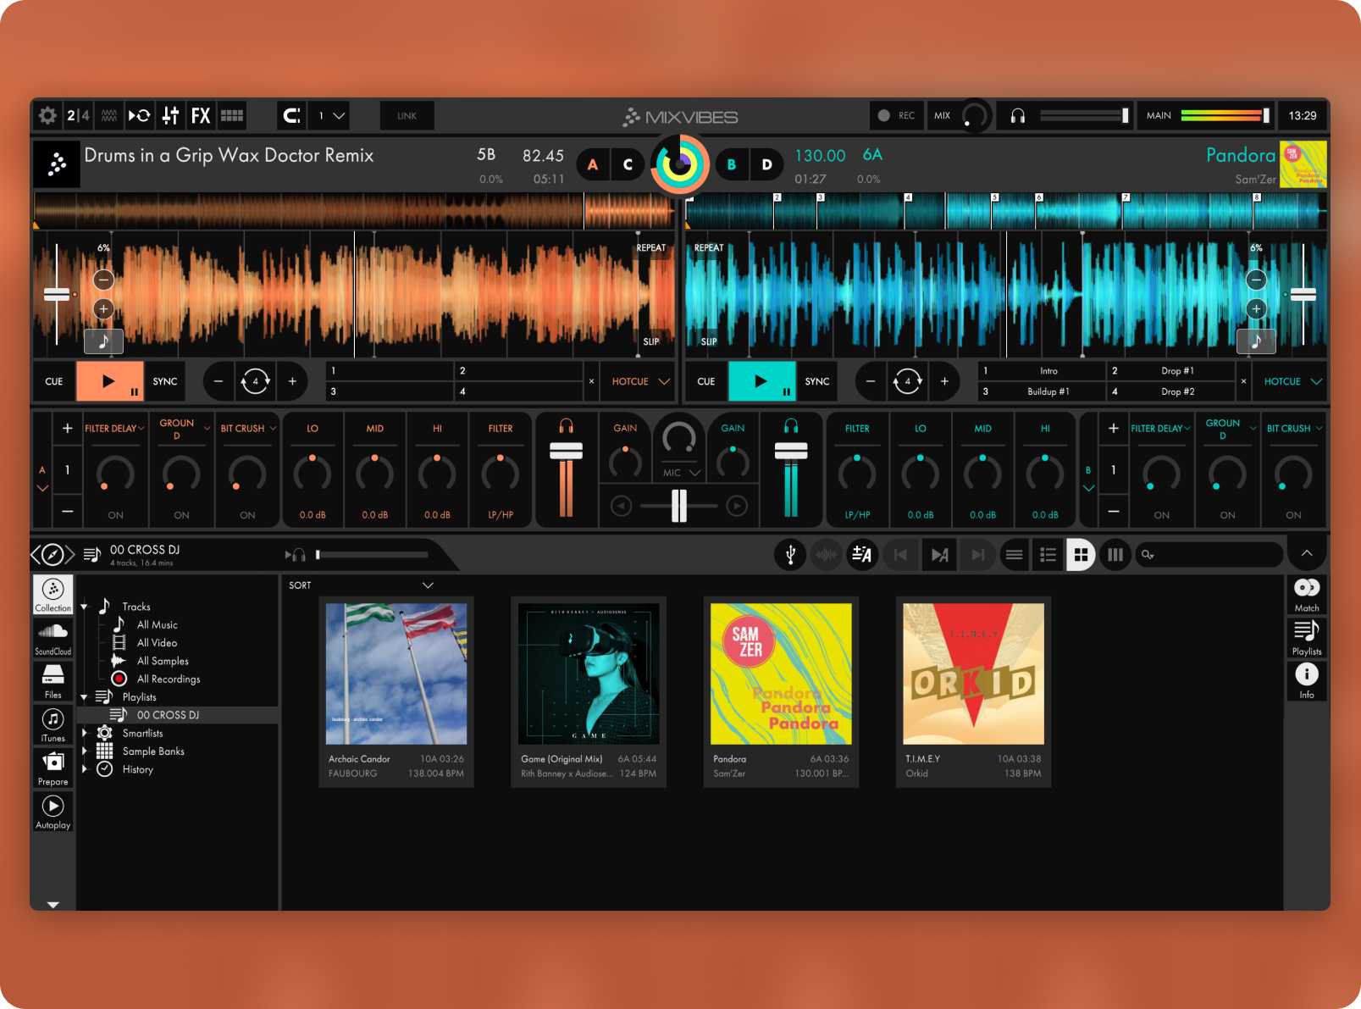The image size is (1361, 1009).
Task: Click the sort/analysis A icon
Action: point(862,555)
